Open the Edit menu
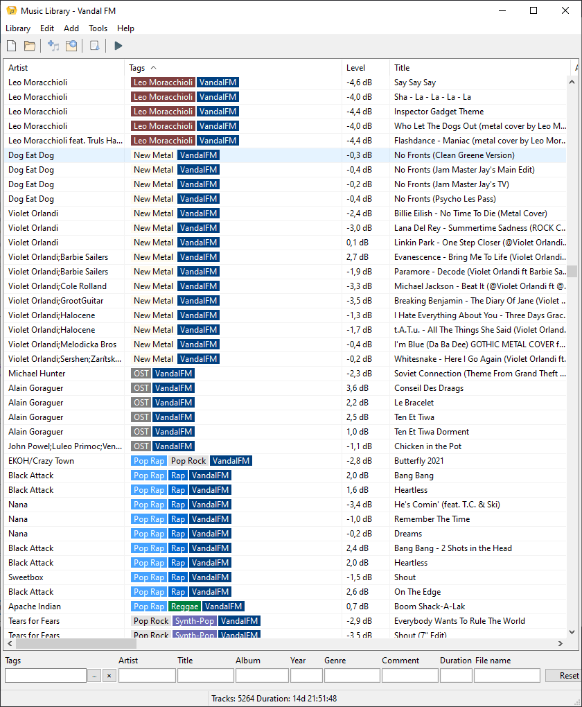 [x=47, y=28]
